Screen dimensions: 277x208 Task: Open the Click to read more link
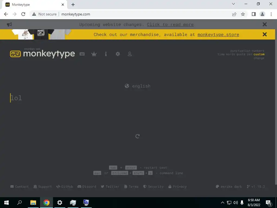click(170, 25)
